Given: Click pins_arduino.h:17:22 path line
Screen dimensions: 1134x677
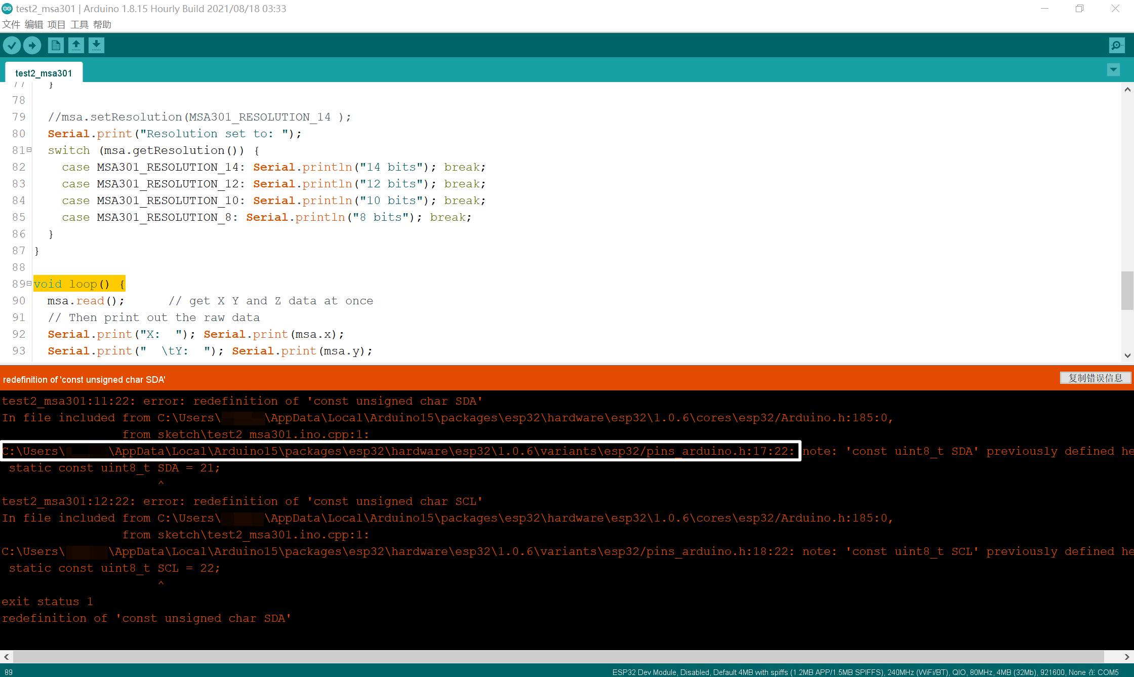Looking at the screenshot, I should [399, 451].
